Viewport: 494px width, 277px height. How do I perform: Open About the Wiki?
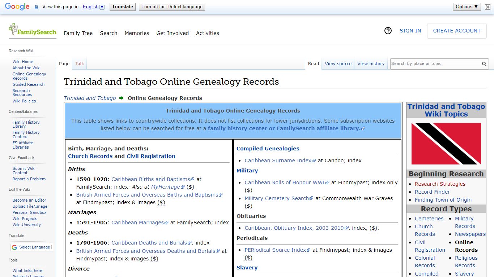[x=26, y=68]
